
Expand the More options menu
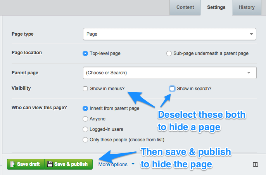point(117,164)
